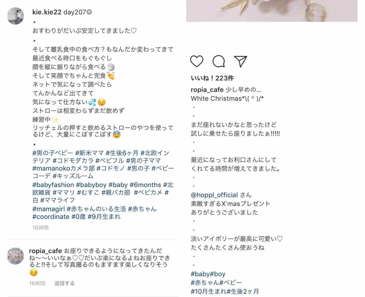365x297 pixels.
Task: Open @hoppl_official mention
Action: click(214, 195)
